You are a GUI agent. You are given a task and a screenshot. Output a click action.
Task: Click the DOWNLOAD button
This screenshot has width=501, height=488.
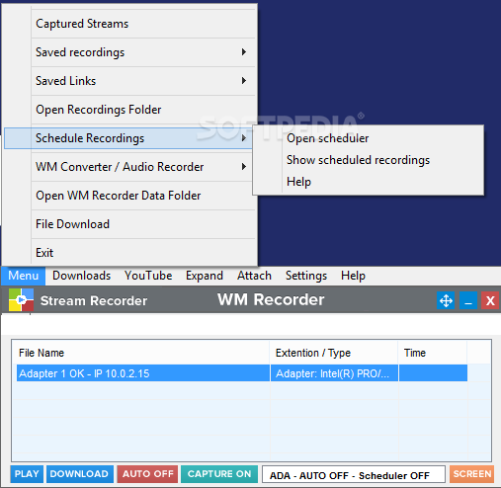79,474
